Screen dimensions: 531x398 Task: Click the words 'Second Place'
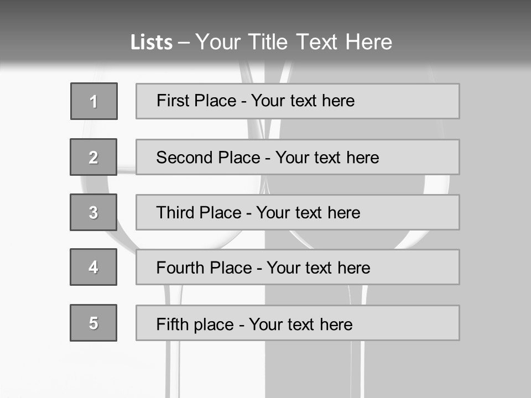coord(207,158)
